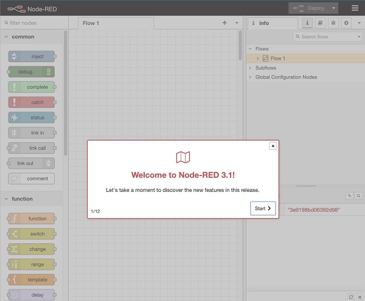This screenshot has width=365, height=301.
Task: Select the function node in palette
Action: 32,219
